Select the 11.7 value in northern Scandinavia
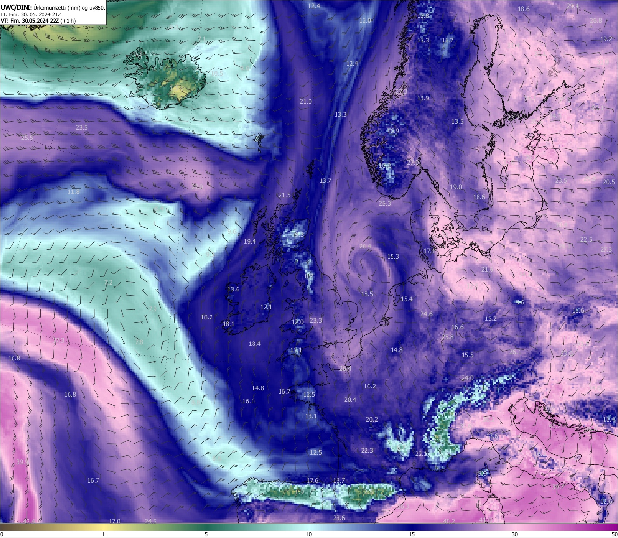The height and width of the screenshot is (538, 618). 448,40
